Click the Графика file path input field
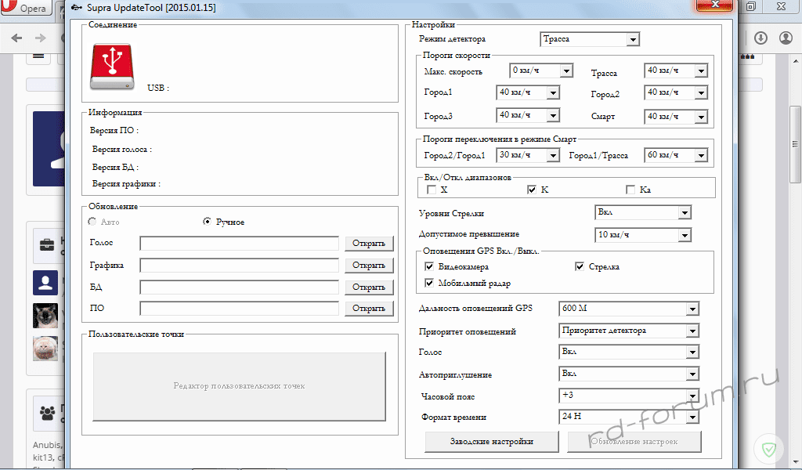The height and width of the screenshot is (470, 802). coord(240,266)
